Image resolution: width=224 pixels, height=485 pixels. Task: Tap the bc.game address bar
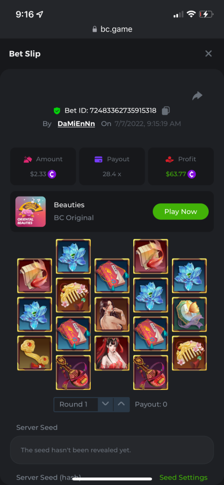(x=112, y=29)
